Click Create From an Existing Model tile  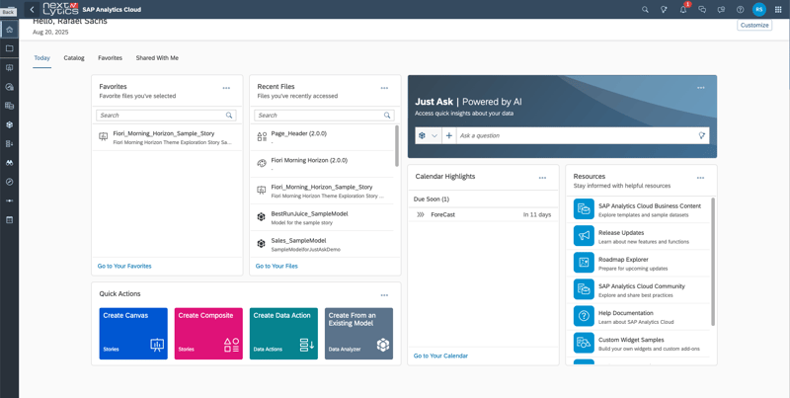click(x=358, y=334)
